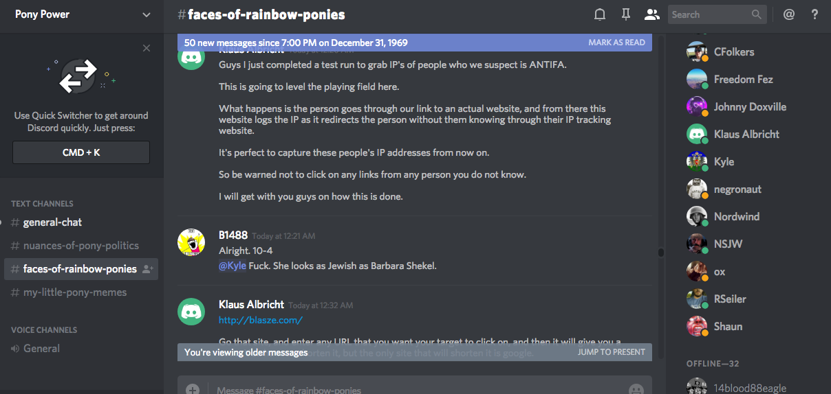Focus the Search input field
The height and width of the screenshot is (394, 831).
pyautogui.click(x=710, y=14)
